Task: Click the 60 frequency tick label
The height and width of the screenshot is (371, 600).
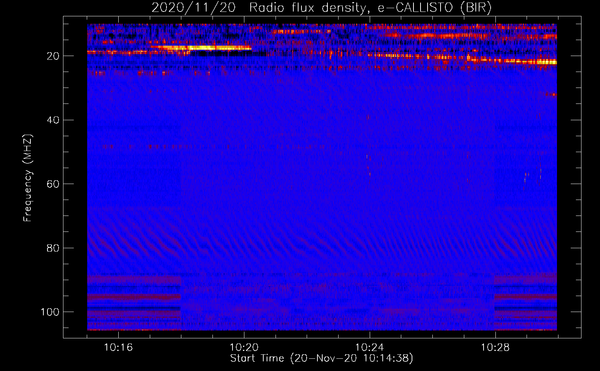Action: pos(53,184)
